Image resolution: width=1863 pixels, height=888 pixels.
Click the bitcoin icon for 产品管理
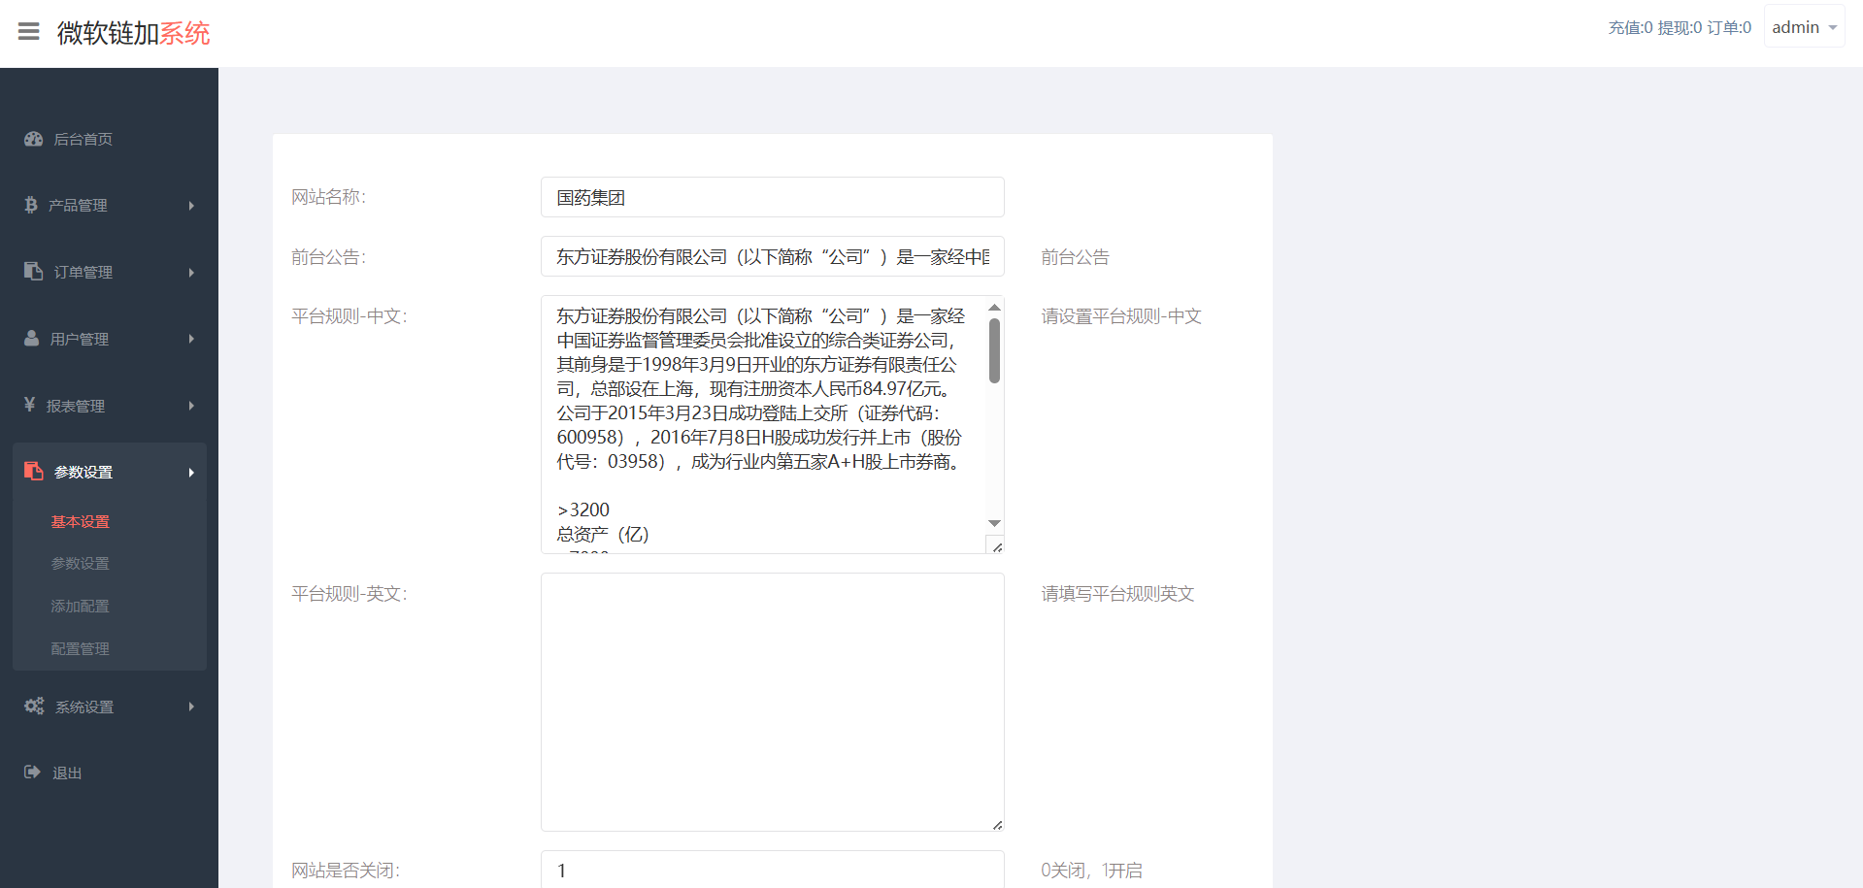click(31, 205)
